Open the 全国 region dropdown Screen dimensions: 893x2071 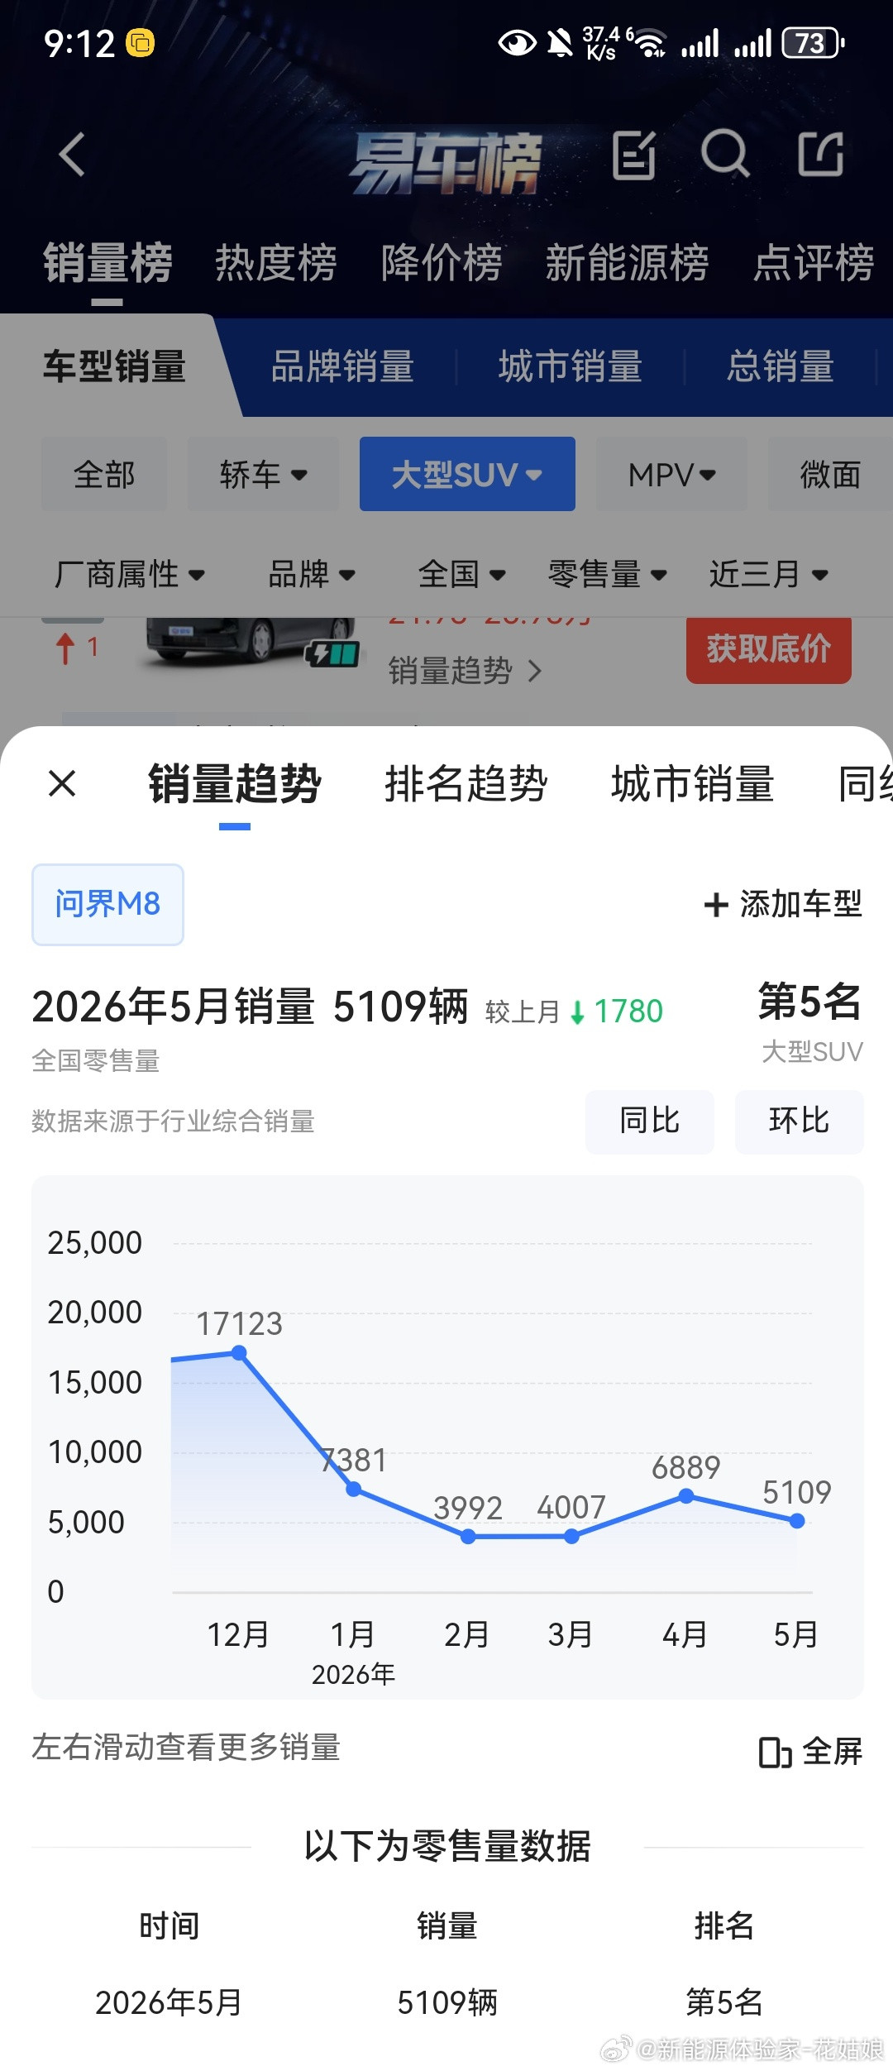click(461, 574)
